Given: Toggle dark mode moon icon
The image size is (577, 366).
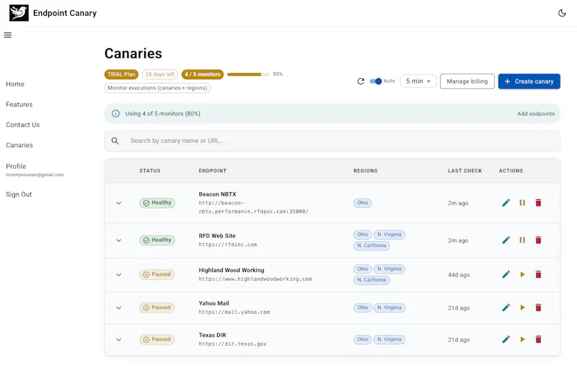Looking at the screenshot, I should 562,13.
